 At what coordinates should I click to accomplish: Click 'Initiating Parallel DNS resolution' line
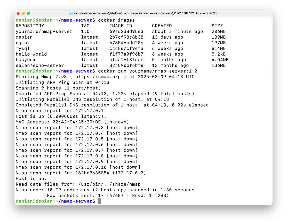[92, 99]
